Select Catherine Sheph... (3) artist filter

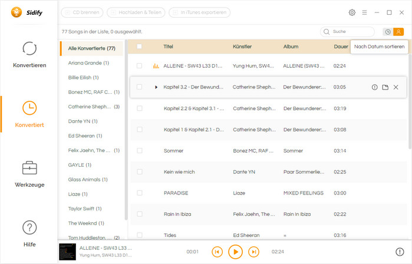click(94, 107)
